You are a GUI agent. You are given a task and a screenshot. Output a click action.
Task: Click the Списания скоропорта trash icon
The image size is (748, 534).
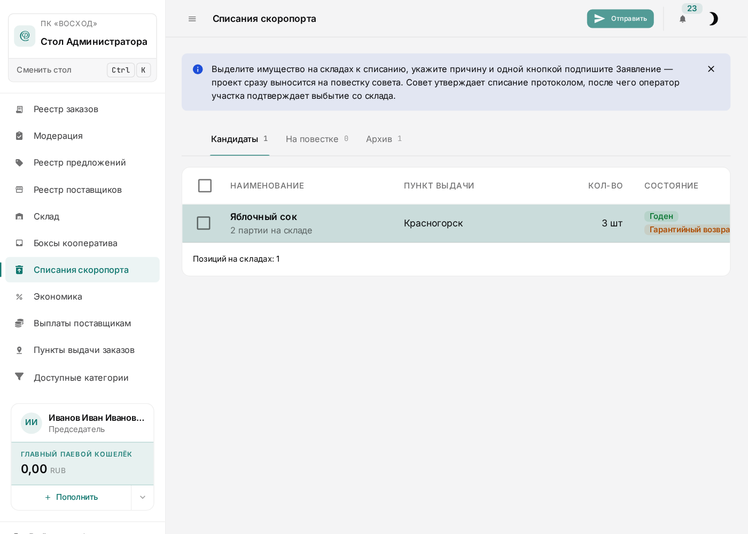[19, 270]
